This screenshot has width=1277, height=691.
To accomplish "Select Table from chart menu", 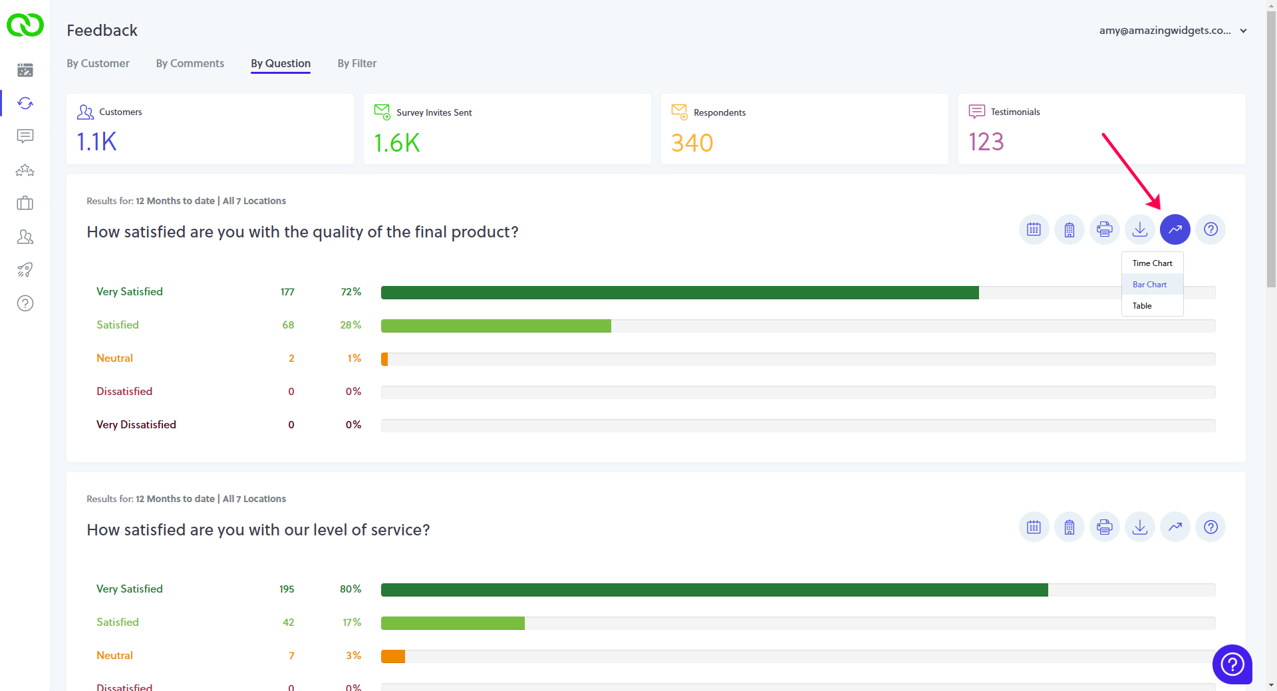I will pyautogui.click(x=1152, y=306).
